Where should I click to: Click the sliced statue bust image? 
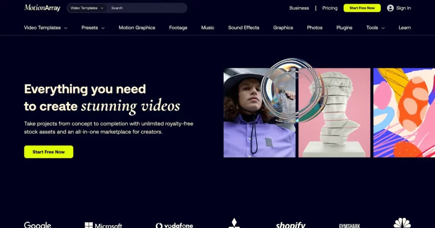334,113
